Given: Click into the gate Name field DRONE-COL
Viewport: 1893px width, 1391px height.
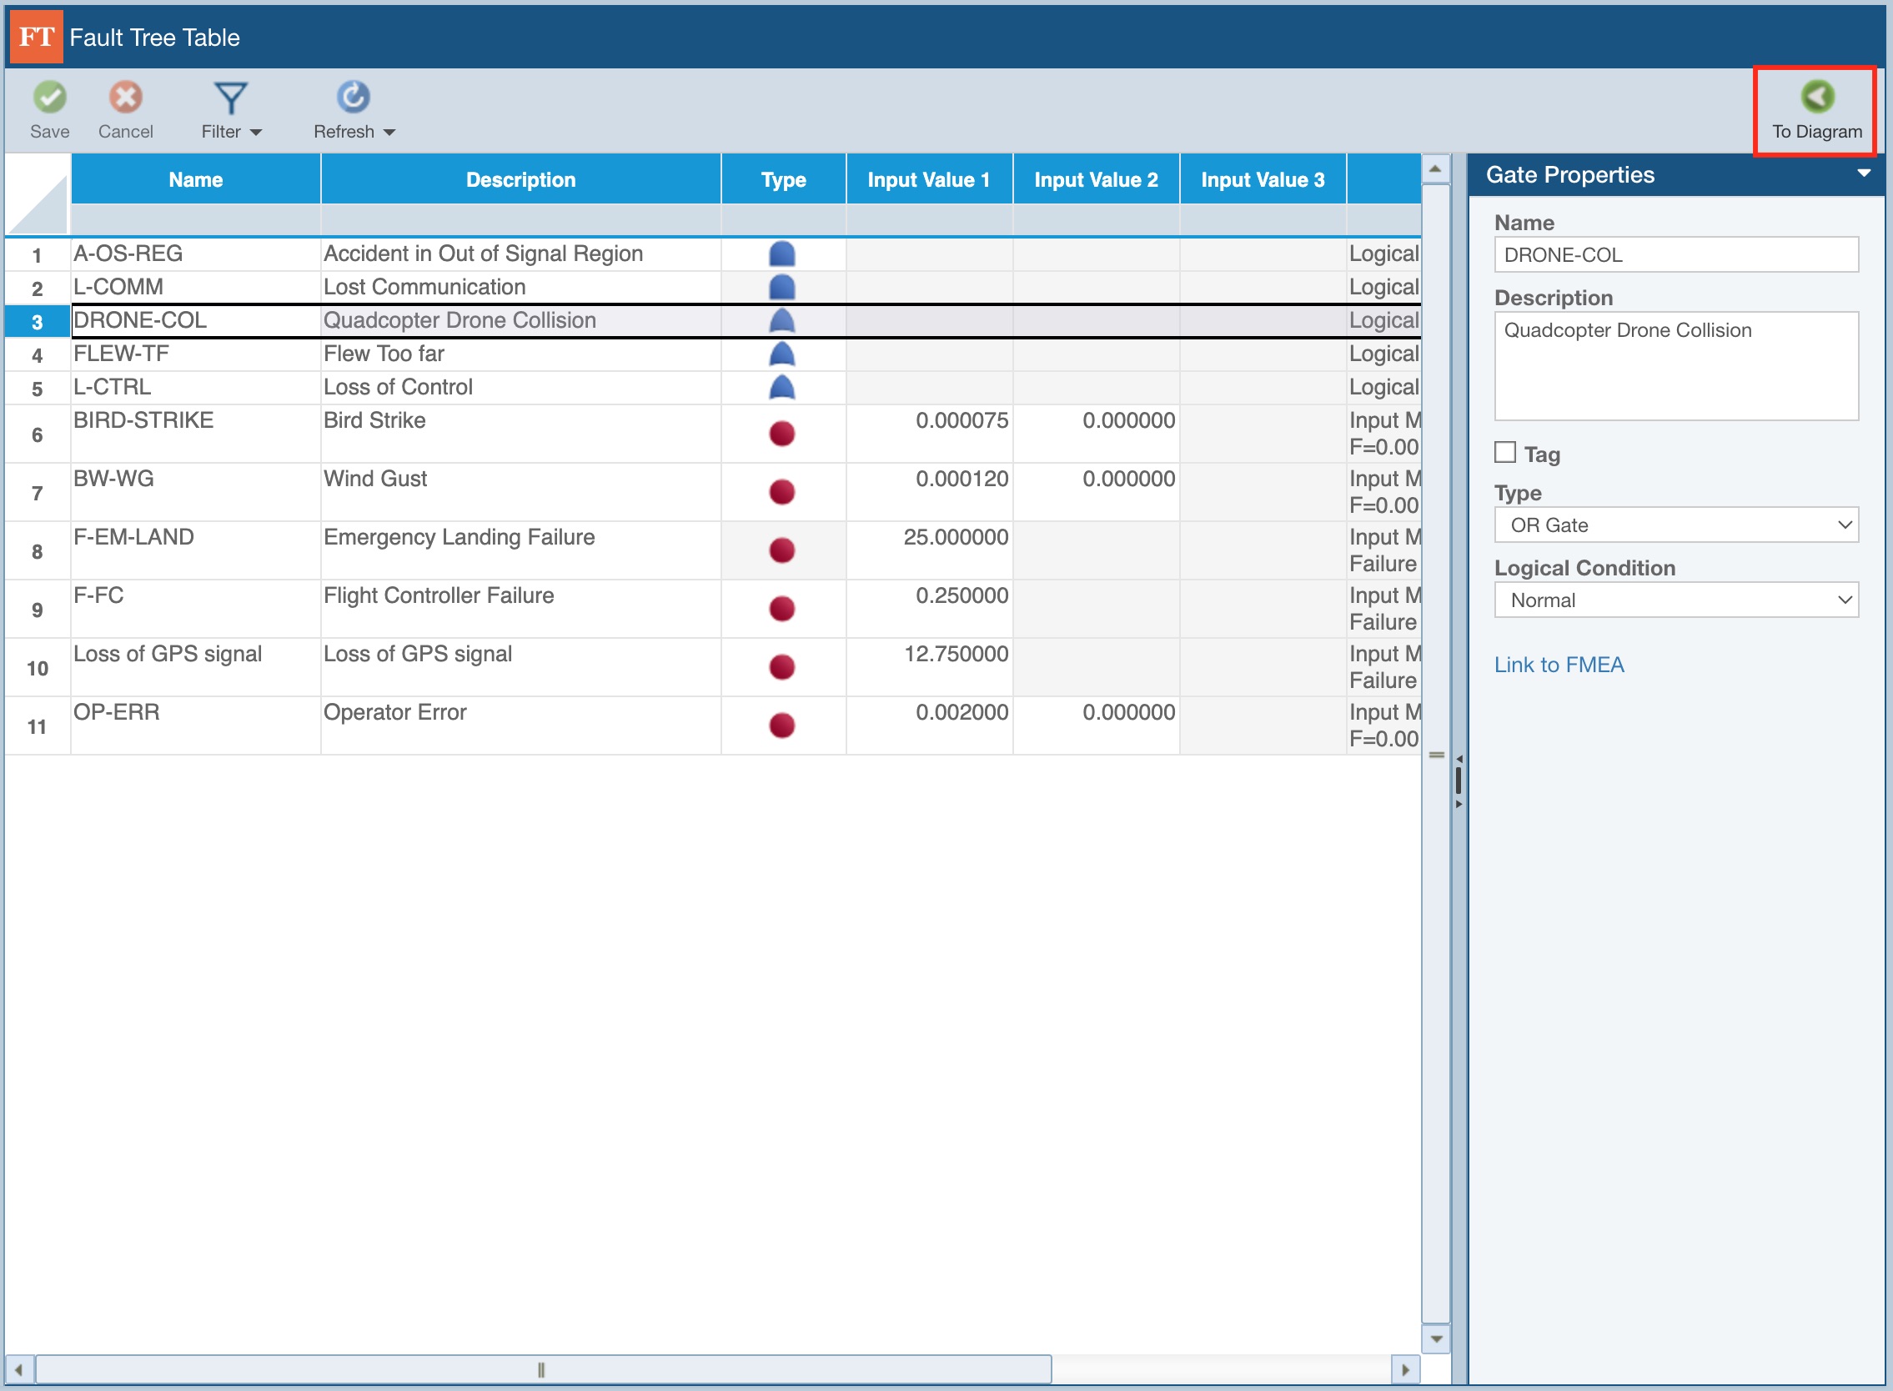Looking at the screenshot, I should [x=1675, y=255].
